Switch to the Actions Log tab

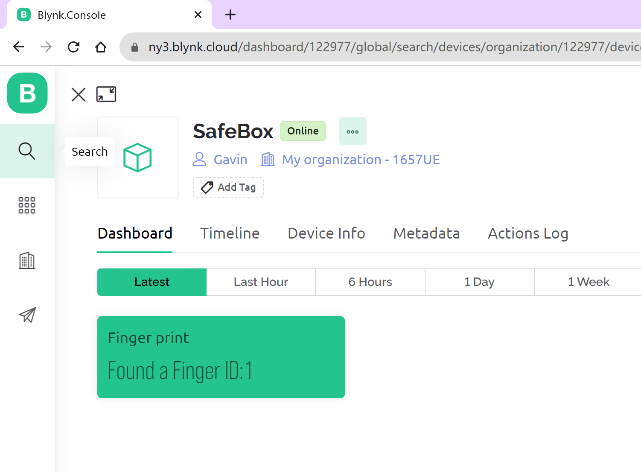click(528, 233)
